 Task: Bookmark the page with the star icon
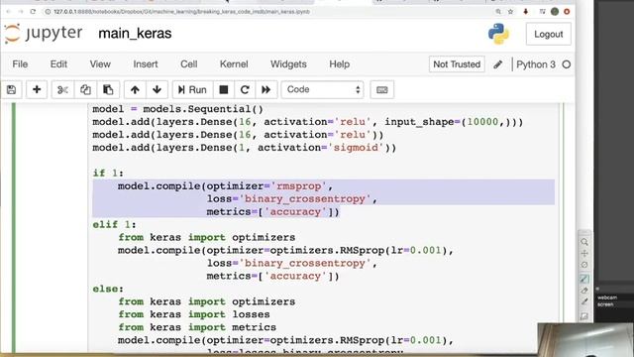click(510, 12)
